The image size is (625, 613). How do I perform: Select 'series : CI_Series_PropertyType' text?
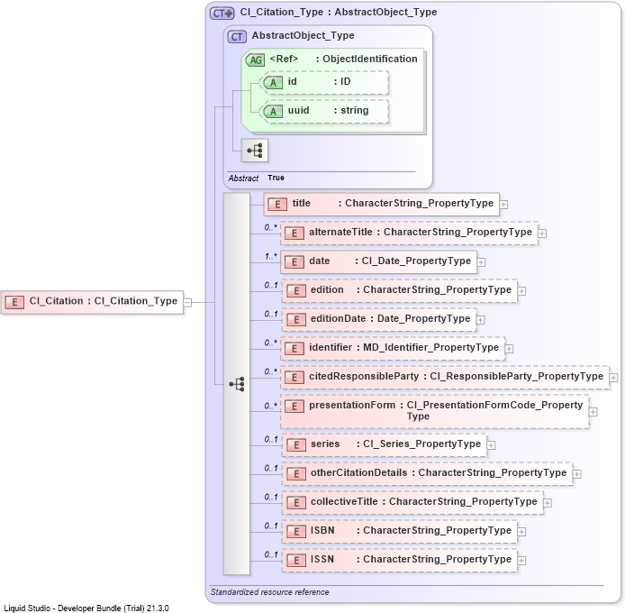pos(396,444)
